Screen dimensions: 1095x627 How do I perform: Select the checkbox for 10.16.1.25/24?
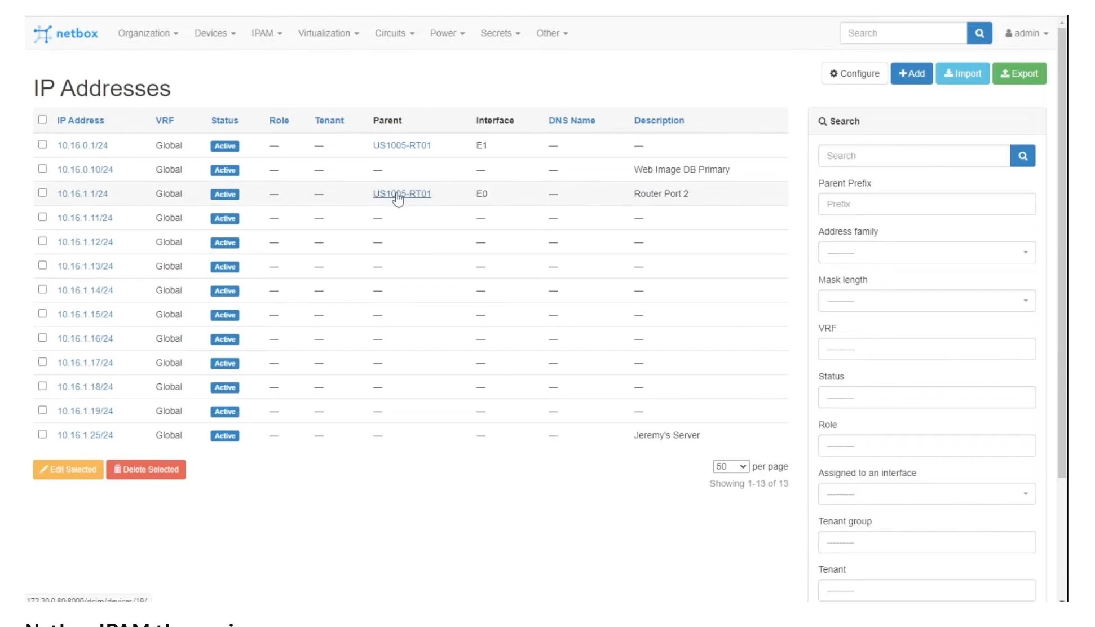pos(42,434)
